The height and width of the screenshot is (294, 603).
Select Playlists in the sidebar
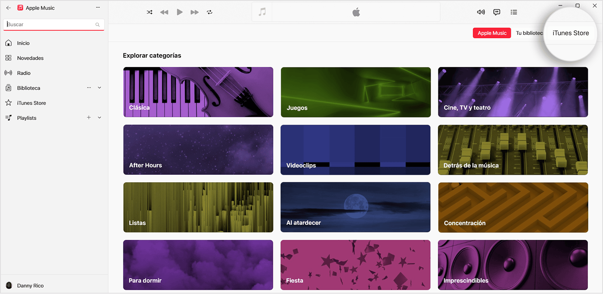[27, 118]
